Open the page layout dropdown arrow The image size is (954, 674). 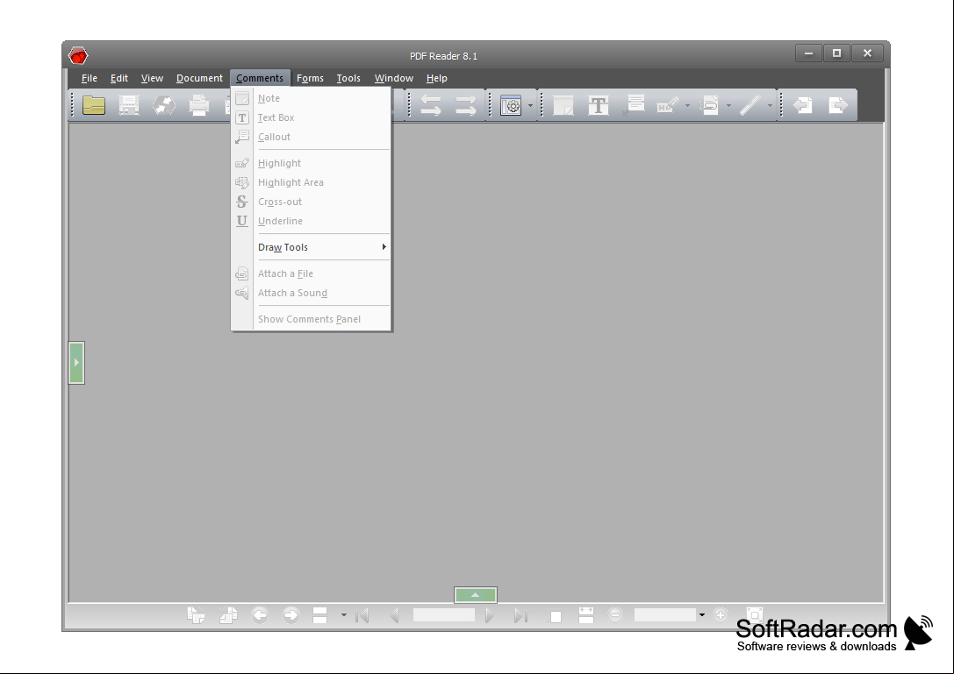pyautogui.click(x=344, y=615)
